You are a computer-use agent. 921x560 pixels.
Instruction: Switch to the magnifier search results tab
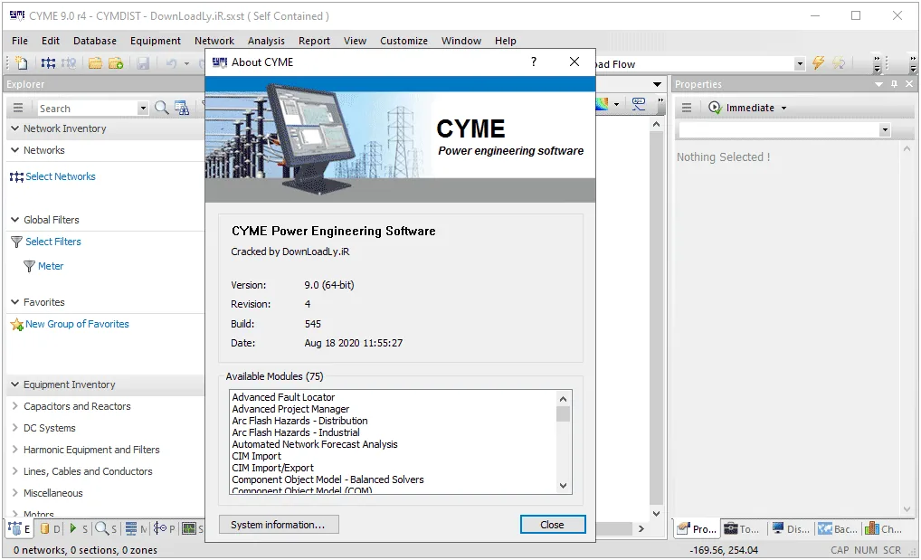tap(107, 528)
